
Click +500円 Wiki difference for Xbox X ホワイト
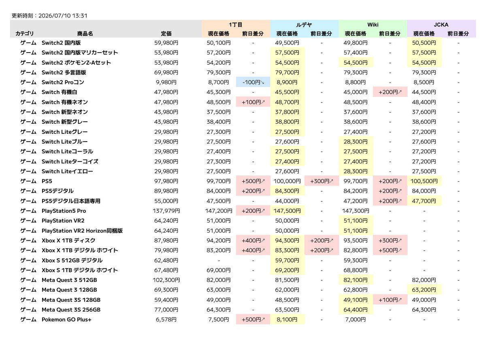pos(390,250)
